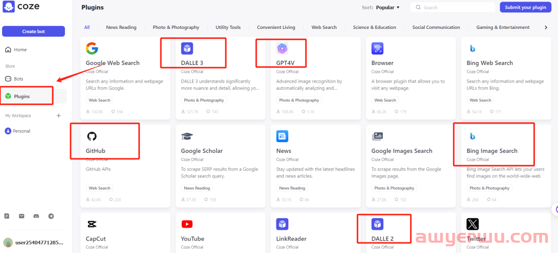
Task: Click News Reading tag on News card
Action: (x=292, y=188)
